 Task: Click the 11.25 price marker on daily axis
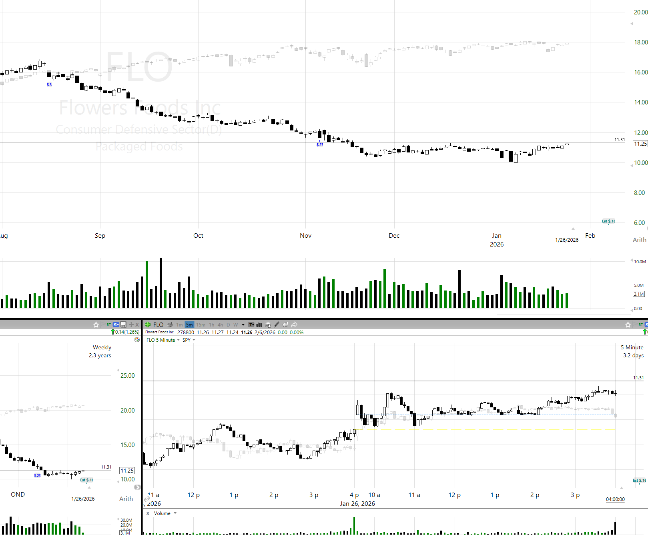[x=640, y=144]
